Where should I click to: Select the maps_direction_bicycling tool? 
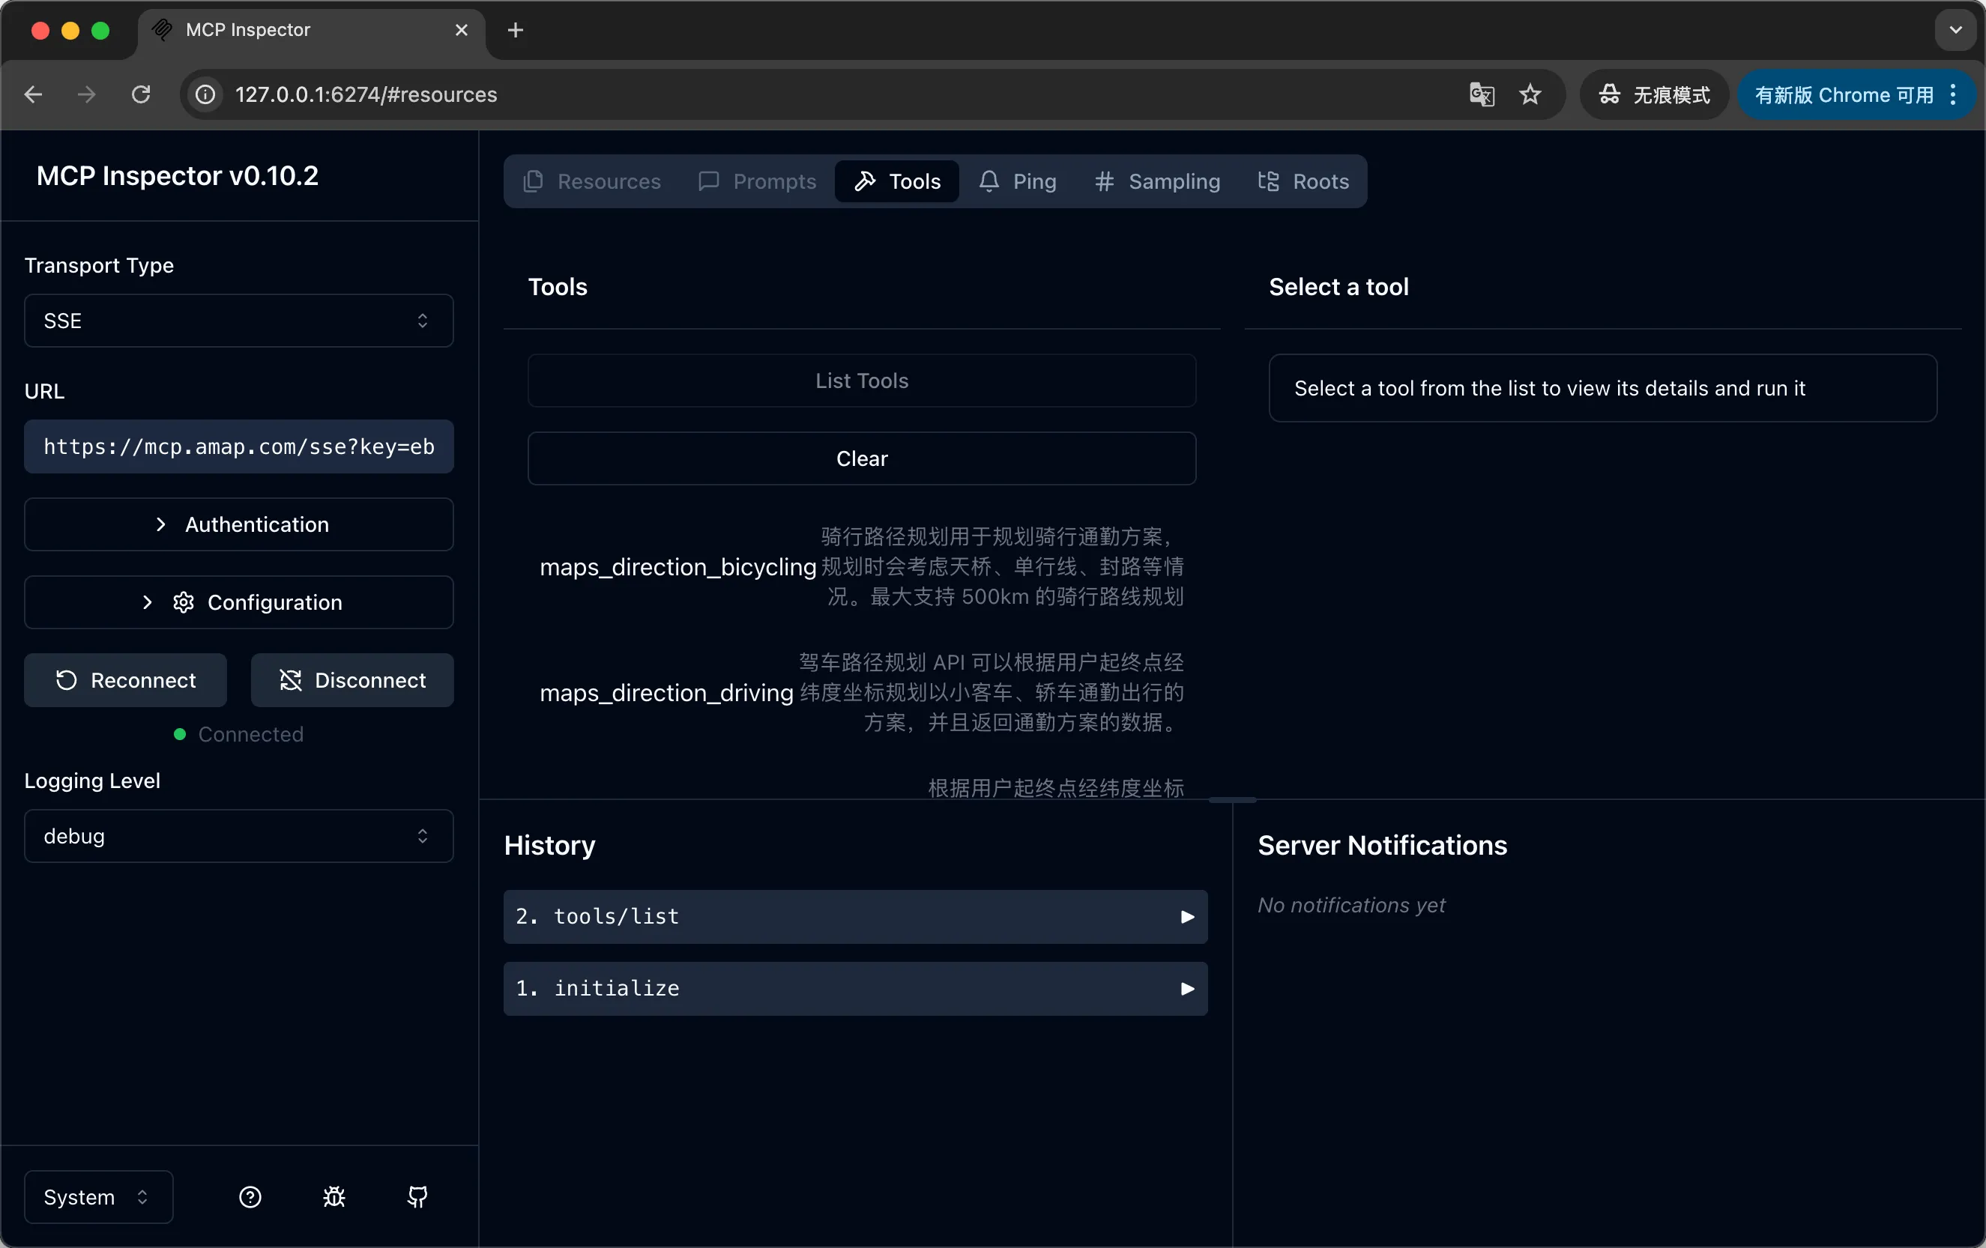(862, 567)
